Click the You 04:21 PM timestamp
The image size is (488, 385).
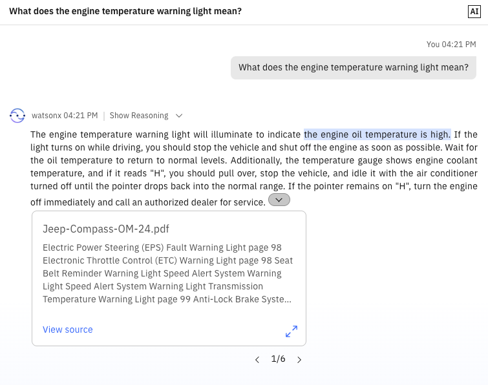coord(451,45)
